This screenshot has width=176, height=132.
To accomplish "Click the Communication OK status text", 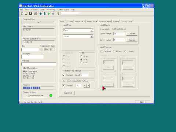I will pyautogui.click(x=35, y=95).
